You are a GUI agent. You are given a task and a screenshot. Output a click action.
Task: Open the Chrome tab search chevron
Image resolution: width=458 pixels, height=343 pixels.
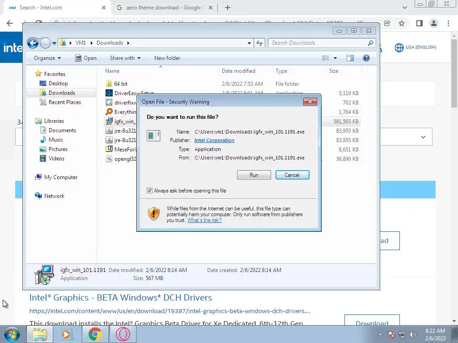[404, 8]
